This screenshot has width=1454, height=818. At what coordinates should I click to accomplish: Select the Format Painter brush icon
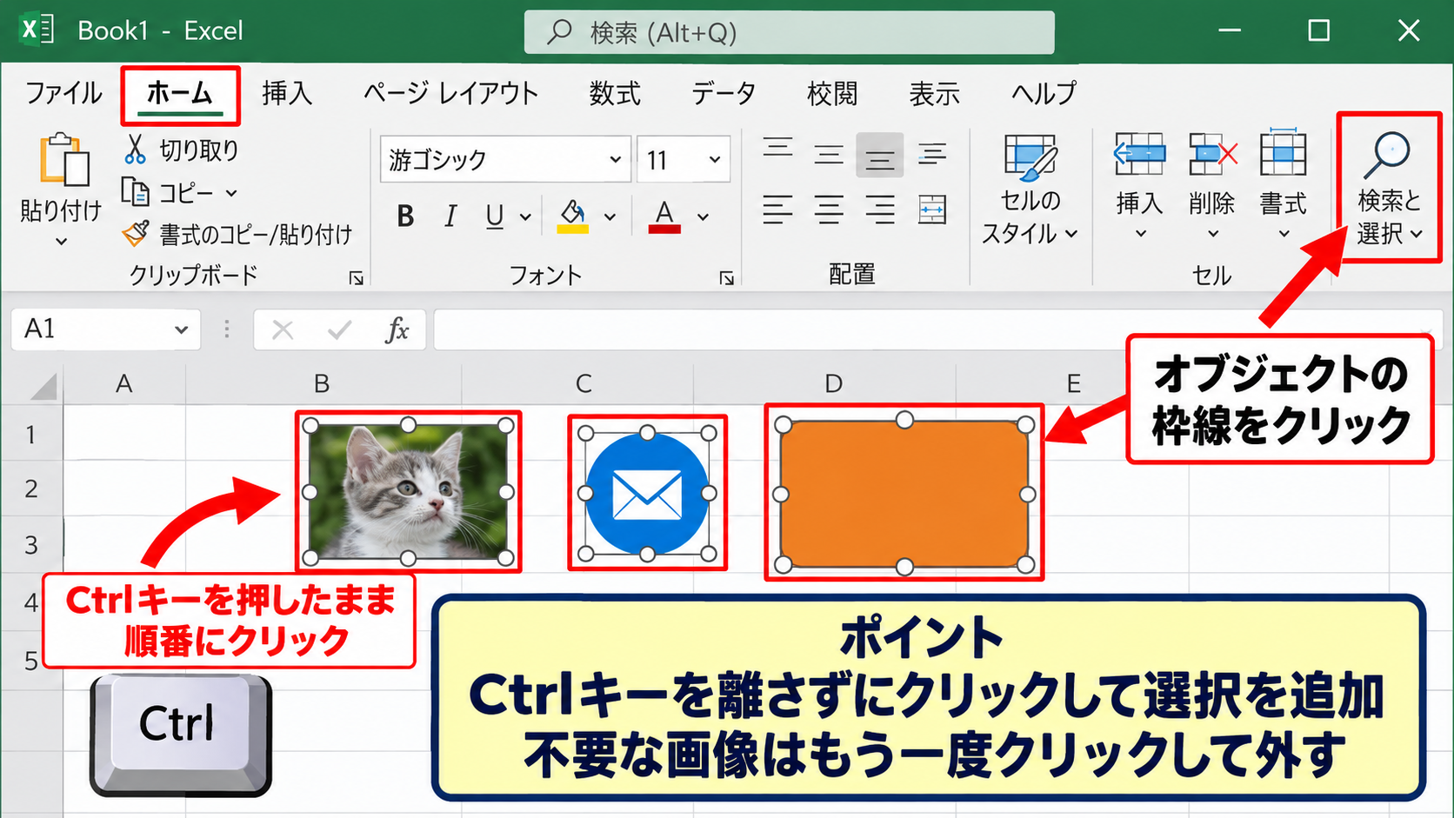click(x=135, y=233)
